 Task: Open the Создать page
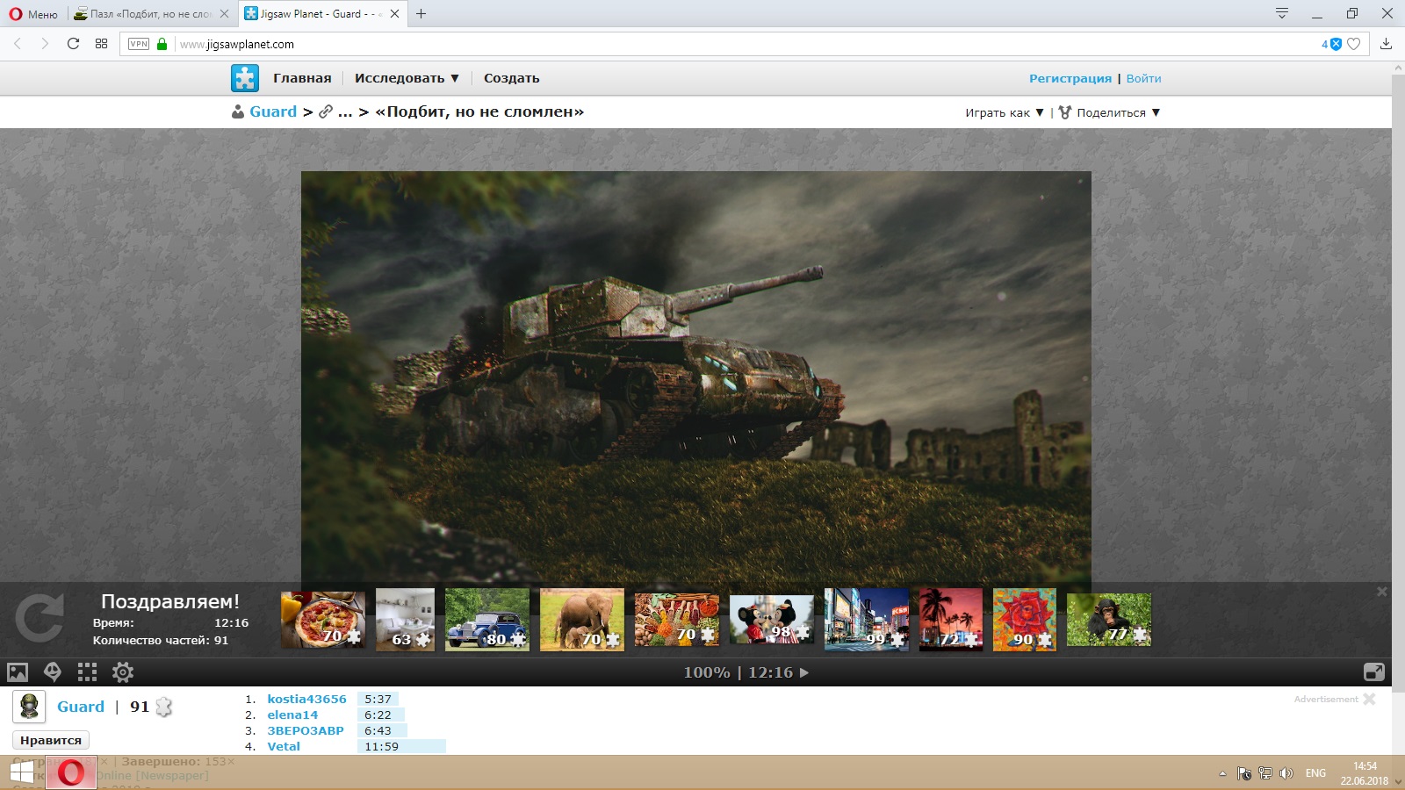512,78
